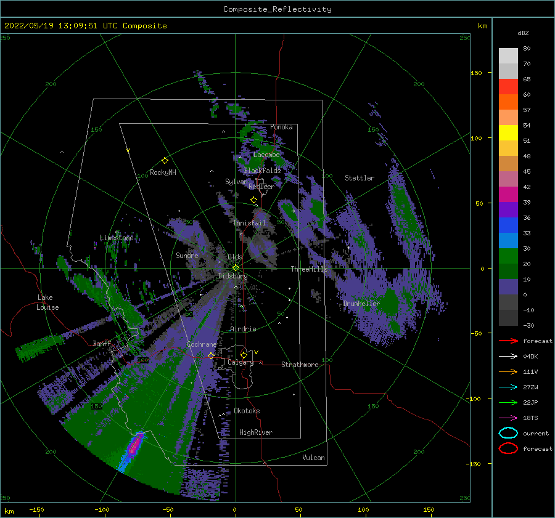This screenshot has height=518, width=555.
Task: Click the purple 36–39 dBZ color swatch
Action: [508, 210]
